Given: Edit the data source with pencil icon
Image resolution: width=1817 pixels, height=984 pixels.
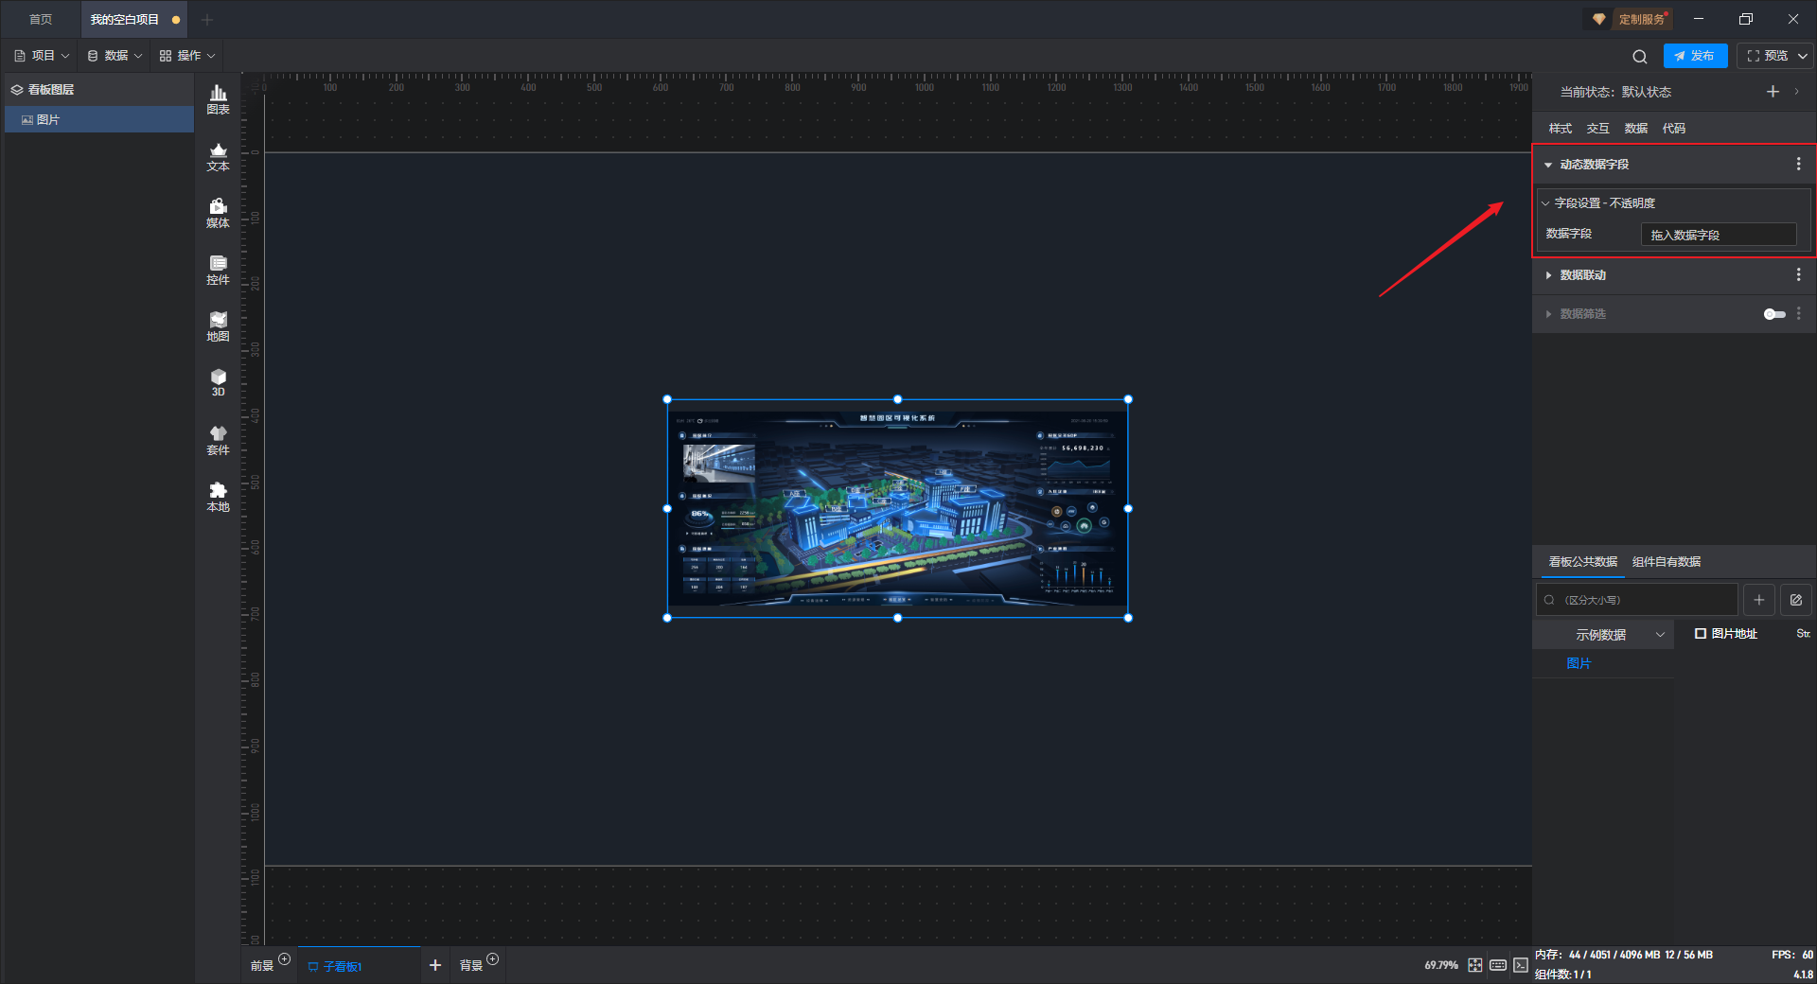Looking at the screenshot, I should [x=1795, y=600].
